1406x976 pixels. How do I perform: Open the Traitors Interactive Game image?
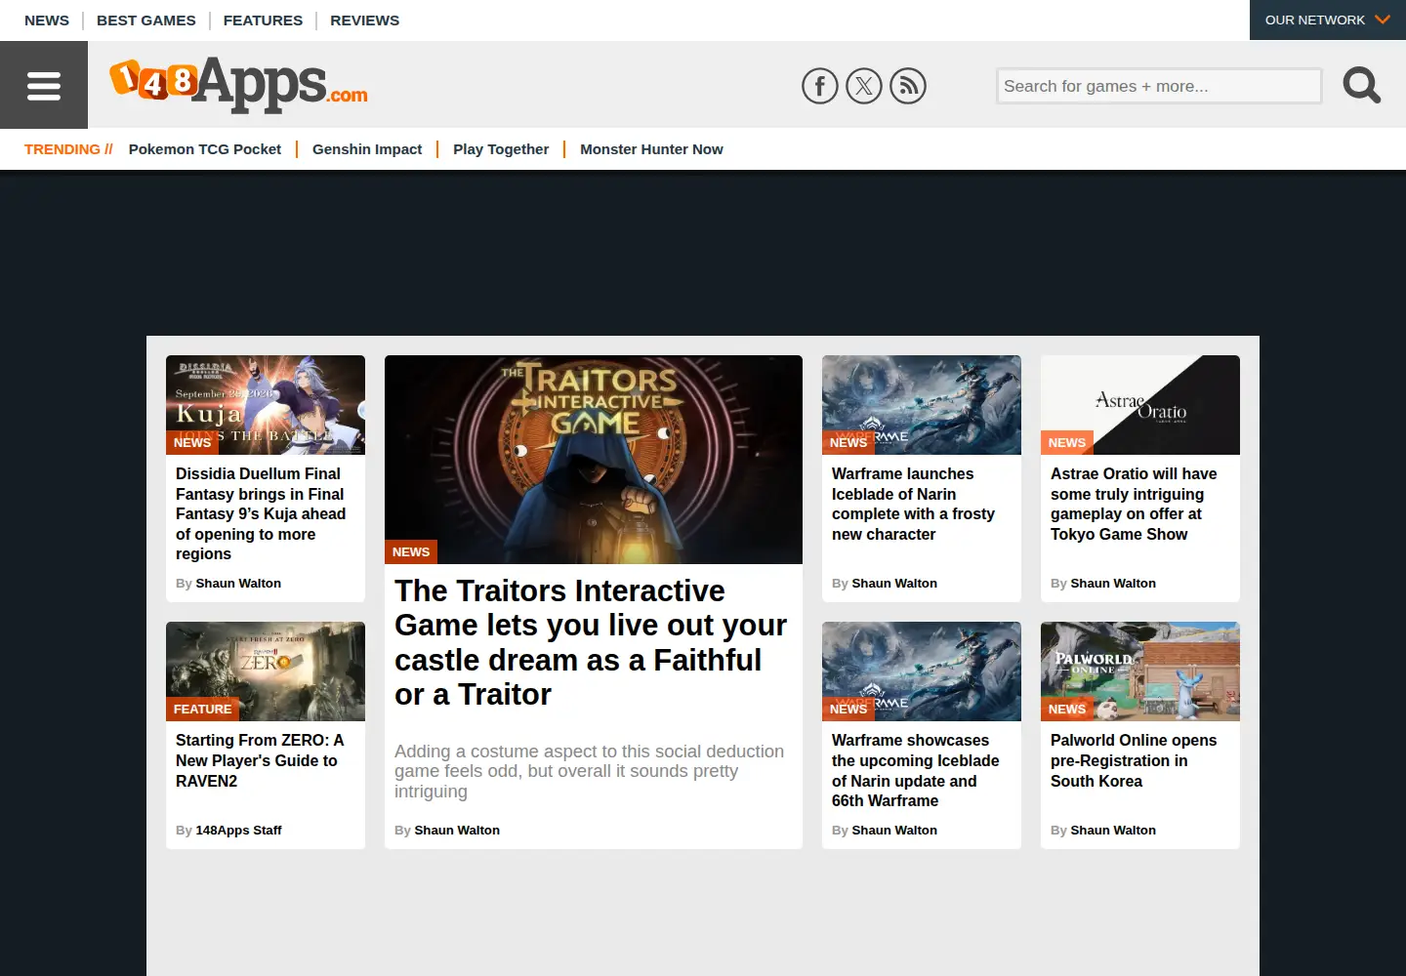(594, 460)
